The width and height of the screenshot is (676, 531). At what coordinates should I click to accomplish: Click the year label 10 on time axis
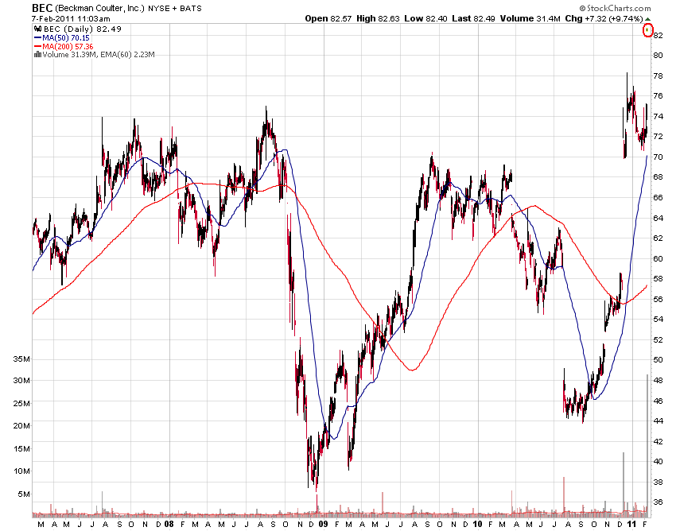point(477,524)
